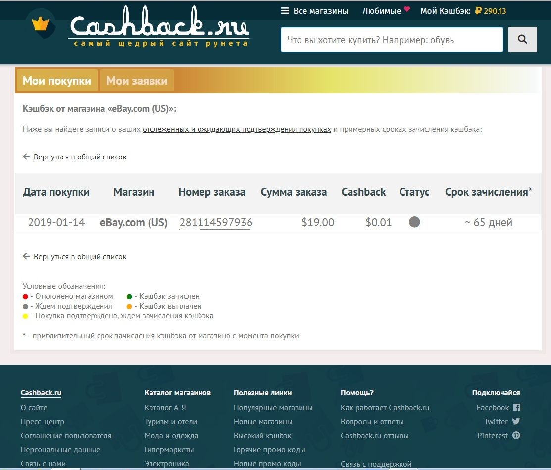Click the heart icon next to Любимые
Image resolution: width=551 pixels, height=470 pixels.
407,9
